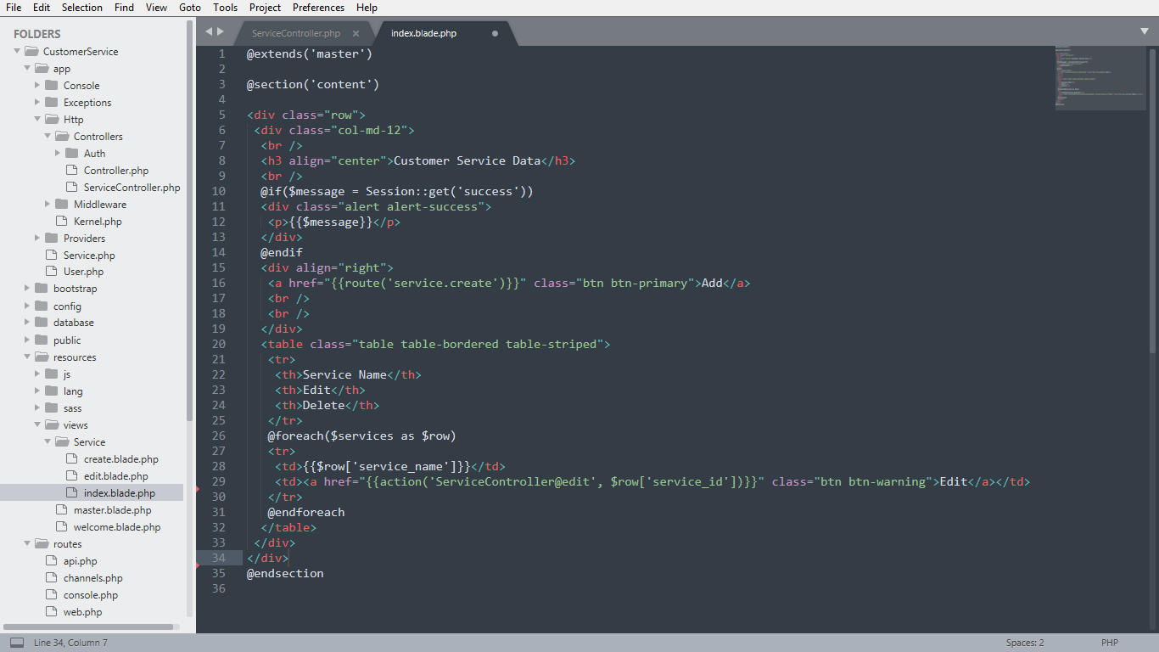1159x652 pixels.
Task: Open the Goto menu
Action: (x=190, y=8)
